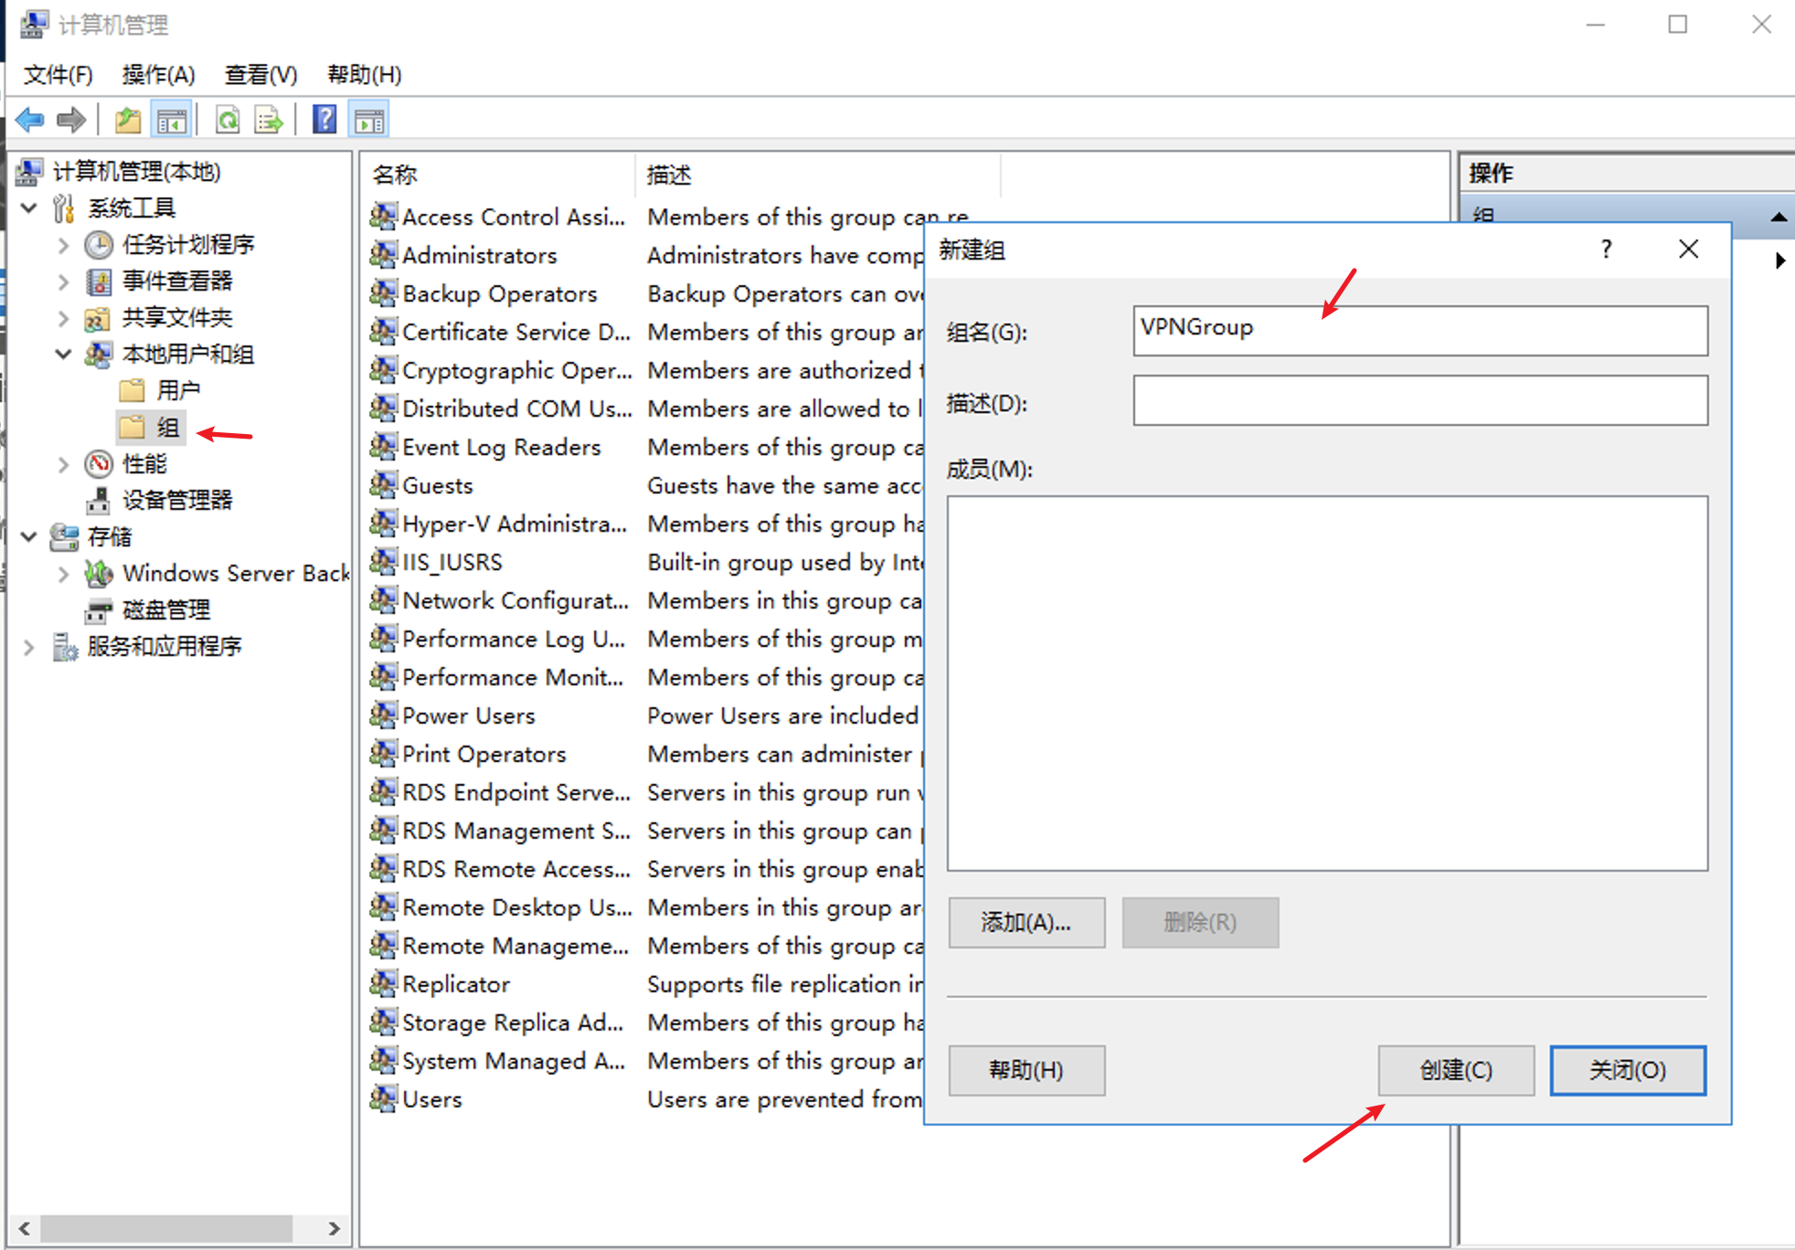
Task: Click the dialog's question mark help button
Action: (1606, 249)
